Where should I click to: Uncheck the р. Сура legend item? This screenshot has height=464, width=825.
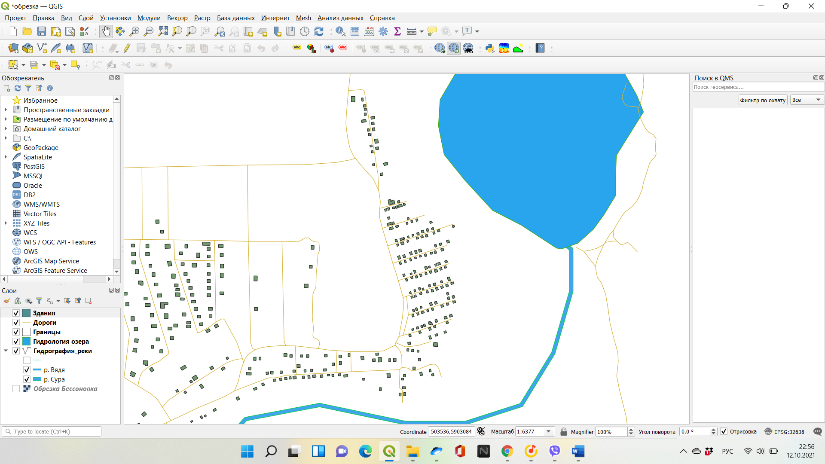pos(27,379)
